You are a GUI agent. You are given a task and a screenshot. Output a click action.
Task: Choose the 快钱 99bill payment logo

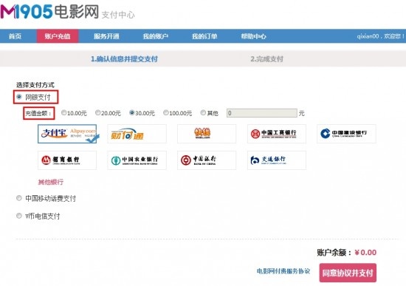(x=207, y=134)
